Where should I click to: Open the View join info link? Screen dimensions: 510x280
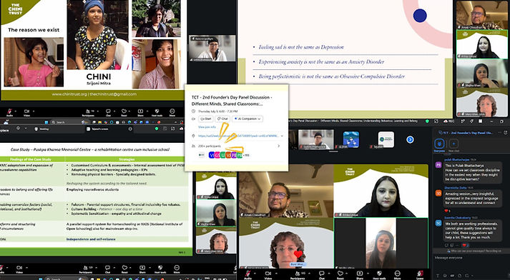pos(207,127)
